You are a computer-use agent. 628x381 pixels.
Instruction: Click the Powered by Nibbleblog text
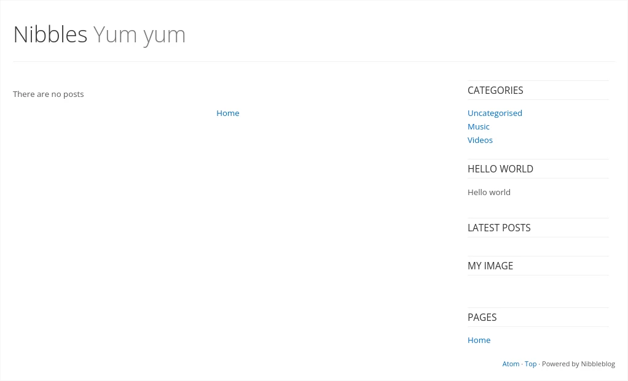coord(578,364)
